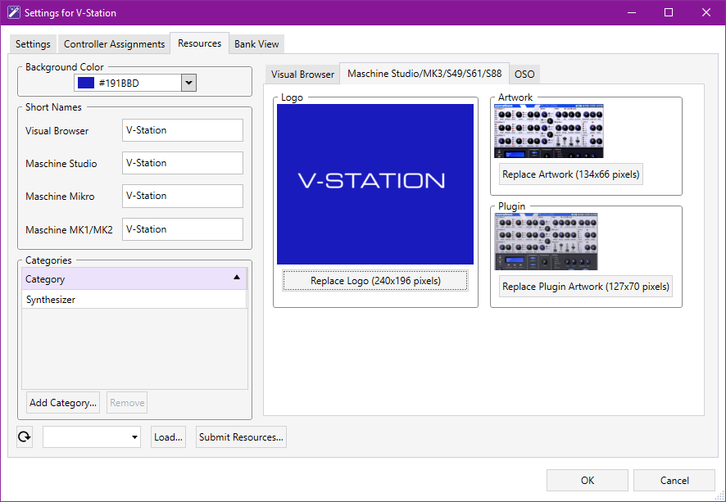
Task: Minimize the Settings for V-Station window
Action: 631,12
